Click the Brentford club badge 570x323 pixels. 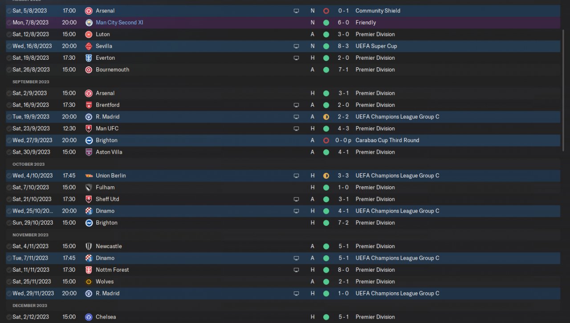(x=89, y=105)
